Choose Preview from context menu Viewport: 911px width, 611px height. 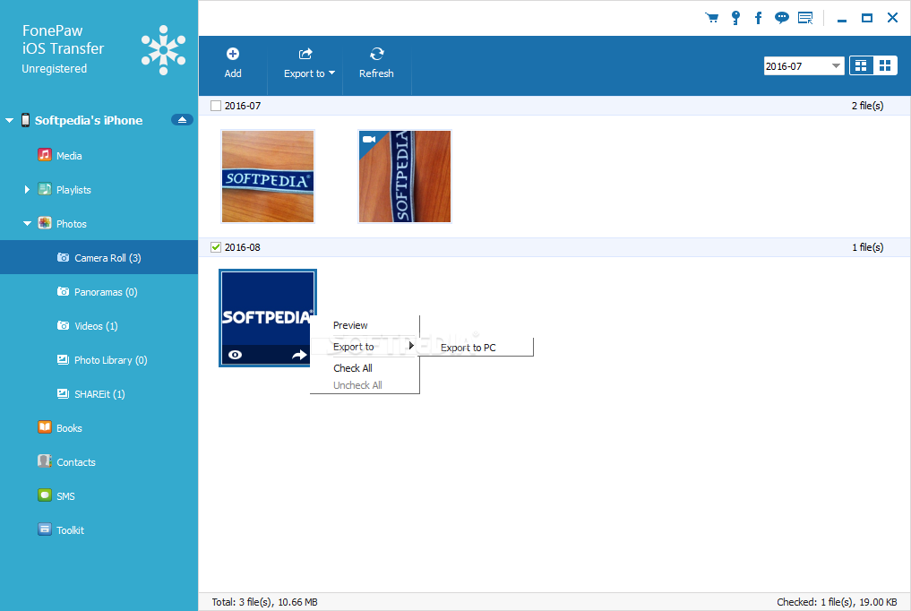pyautogui.click(x=350, y=325)
